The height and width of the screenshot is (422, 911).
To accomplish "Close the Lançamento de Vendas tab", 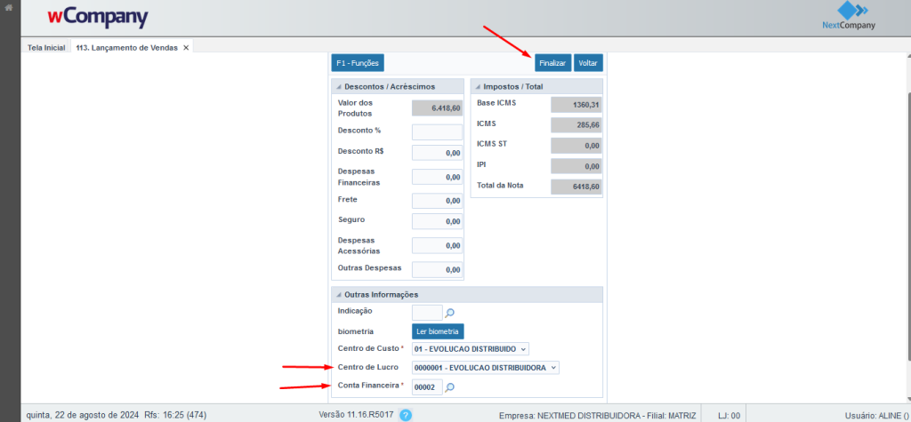I will coord(186,47).
